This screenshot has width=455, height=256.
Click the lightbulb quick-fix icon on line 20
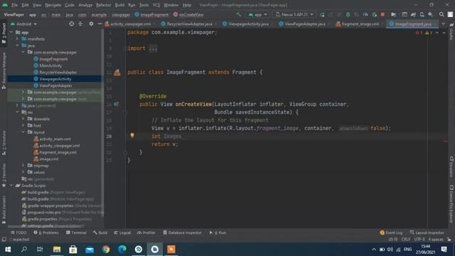click(x=132, y=135)
